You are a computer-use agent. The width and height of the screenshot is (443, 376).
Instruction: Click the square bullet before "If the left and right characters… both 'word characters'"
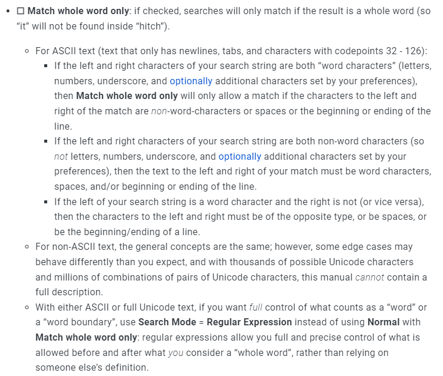(45, 66)
